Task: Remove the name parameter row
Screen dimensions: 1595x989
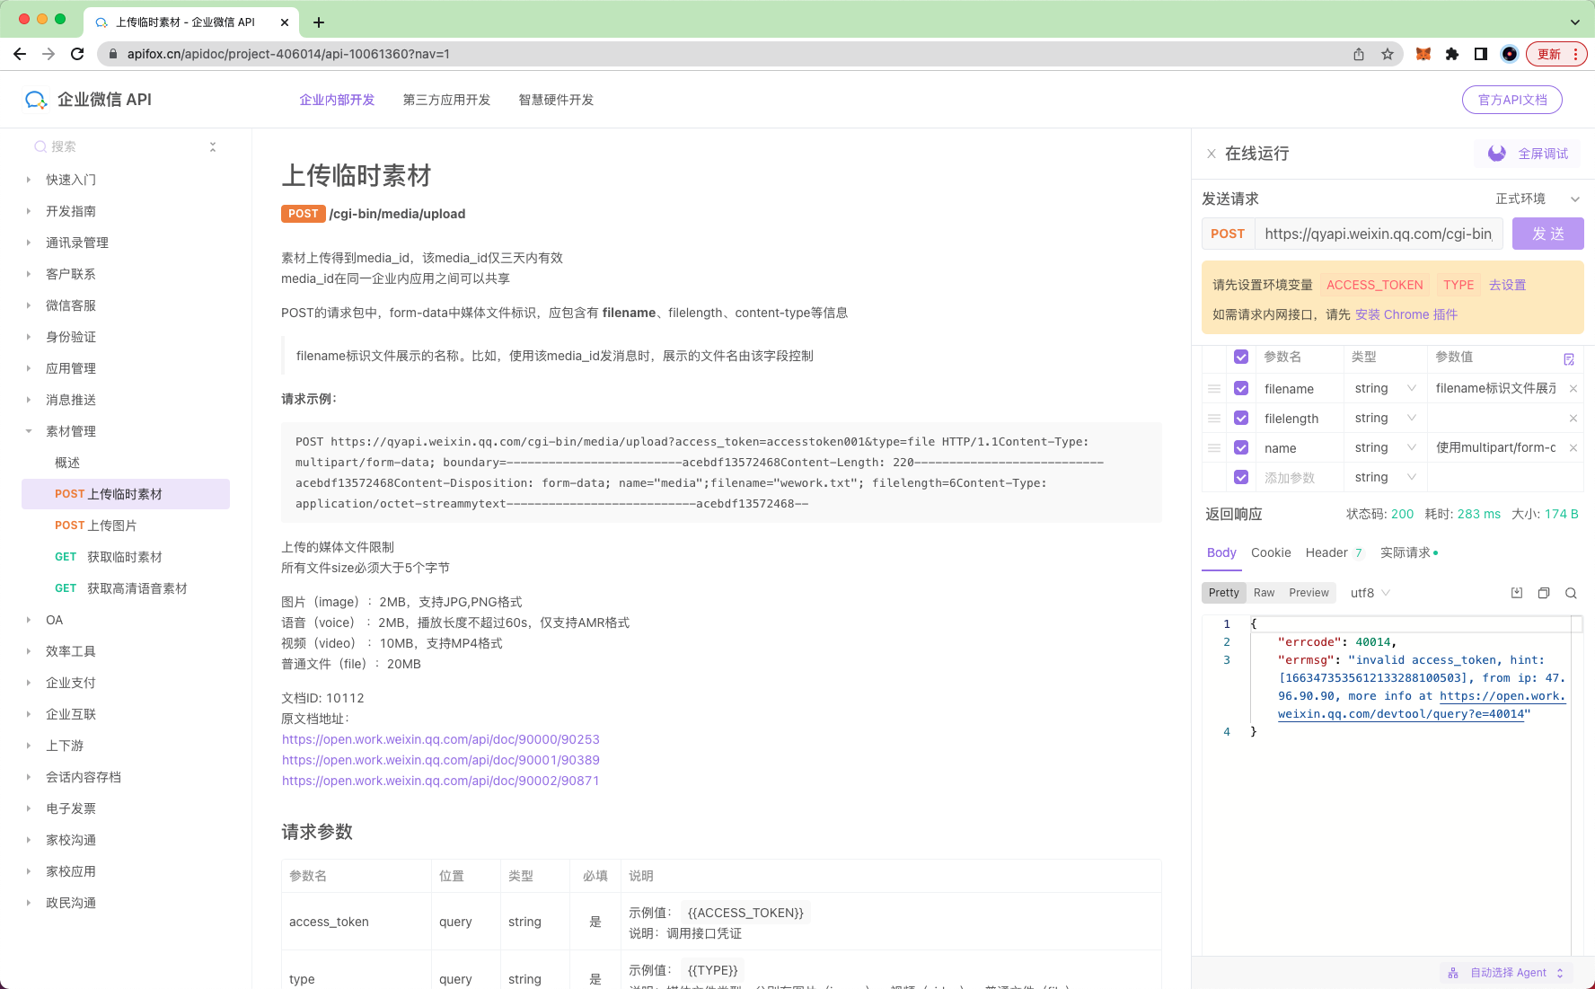Action: coord(1573,448)
